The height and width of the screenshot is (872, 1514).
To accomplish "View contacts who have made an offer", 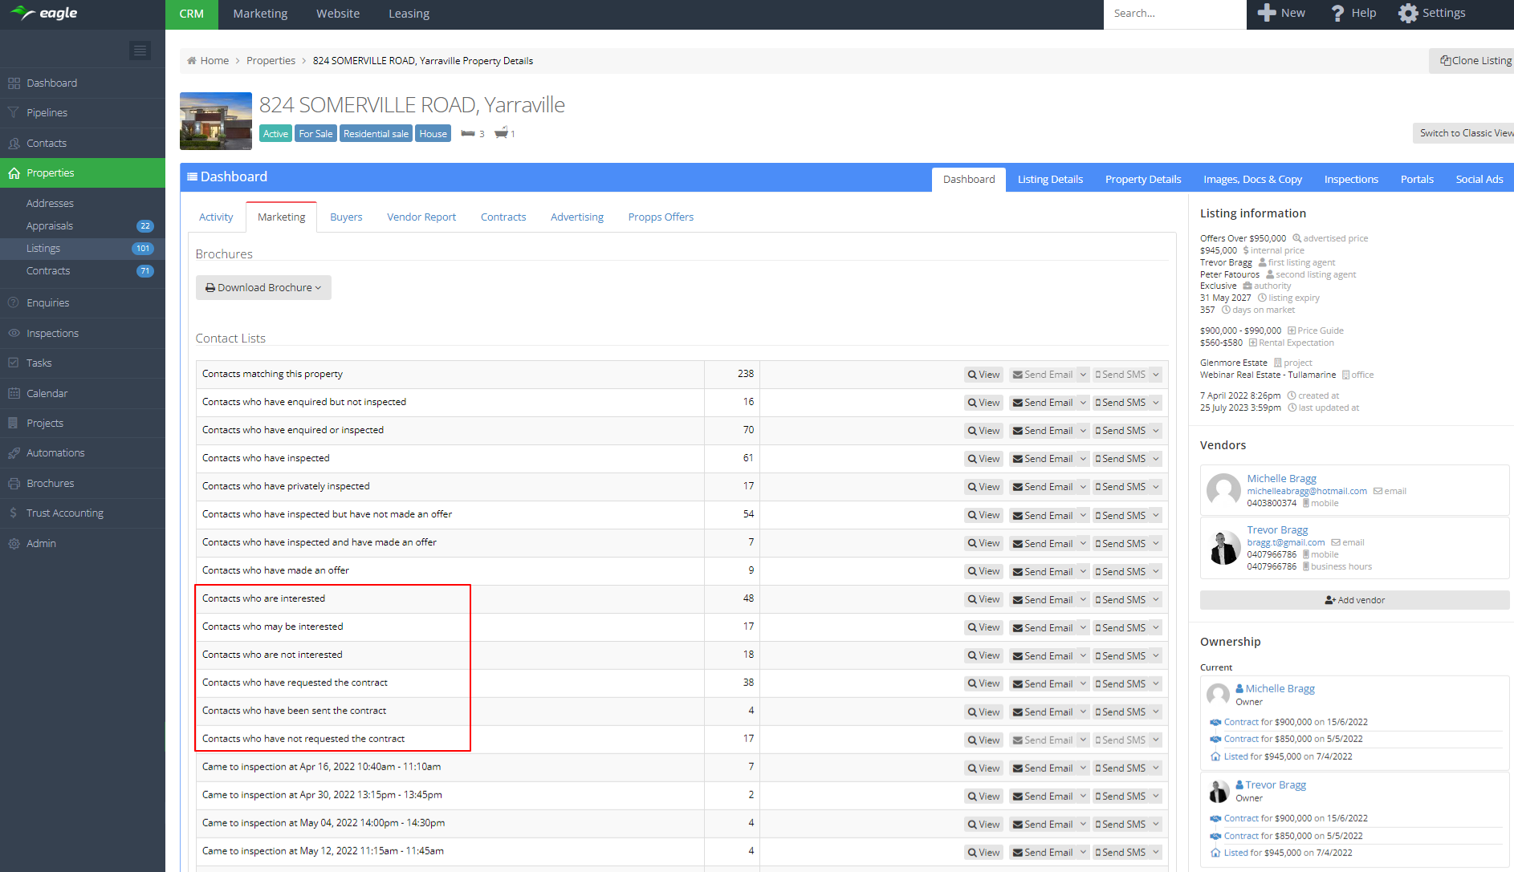I will 983,571.
